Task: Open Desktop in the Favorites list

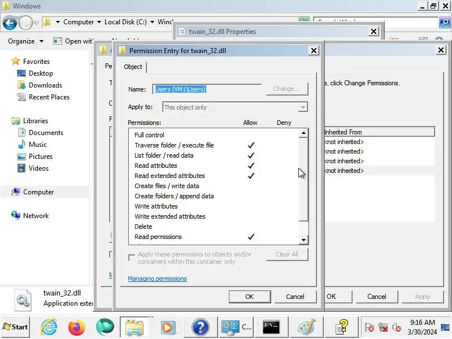Action: pyautogui.click(x=41, y=73)
